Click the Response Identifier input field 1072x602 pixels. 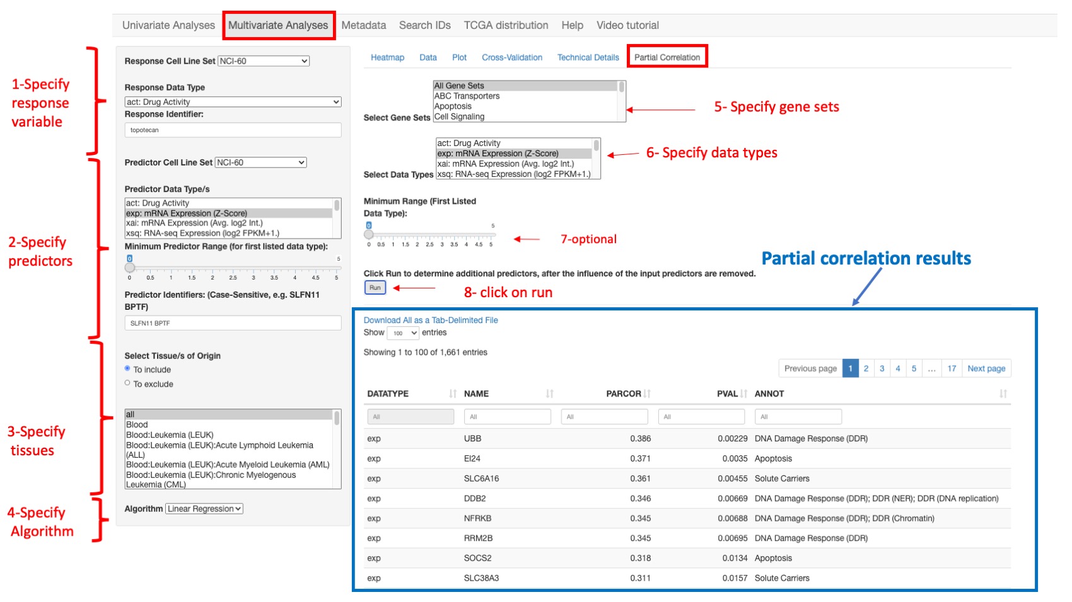tap(233, 130)
